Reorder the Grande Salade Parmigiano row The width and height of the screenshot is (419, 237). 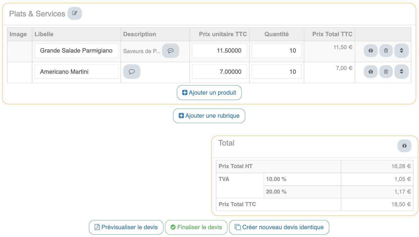pyautogui.click(x=401, y=51)
